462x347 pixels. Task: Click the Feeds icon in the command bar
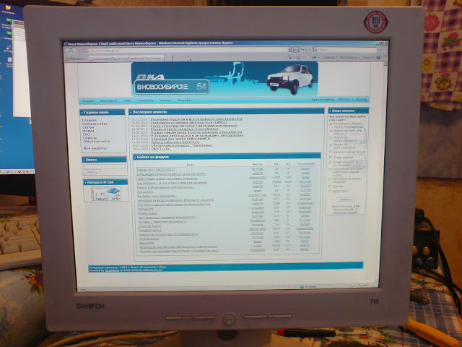[299, 57]
